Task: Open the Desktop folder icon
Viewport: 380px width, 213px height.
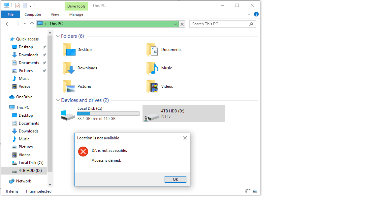Action: click(x=69, y=50)
